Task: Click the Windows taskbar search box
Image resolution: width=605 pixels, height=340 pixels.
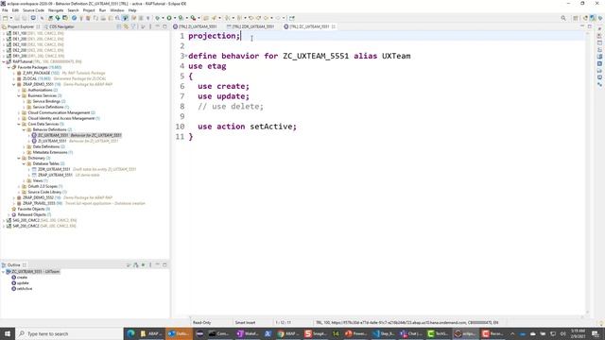Action: click(69, 333)
